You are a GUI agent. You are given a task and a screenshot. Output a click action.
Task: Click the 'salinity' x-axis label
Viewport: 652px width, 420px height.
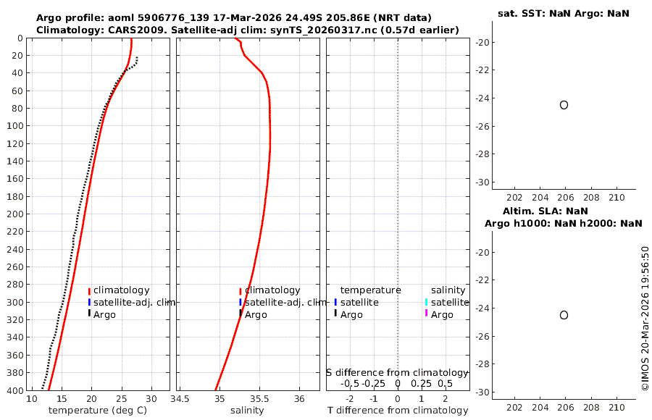coord(247,411)
